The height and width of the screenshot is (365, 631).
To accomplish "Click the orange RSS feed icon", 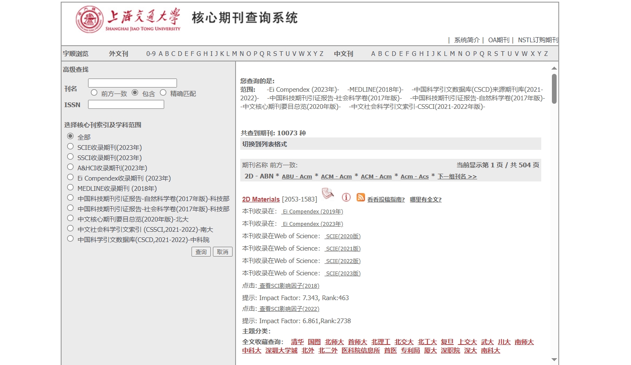I will pos(360,197).
